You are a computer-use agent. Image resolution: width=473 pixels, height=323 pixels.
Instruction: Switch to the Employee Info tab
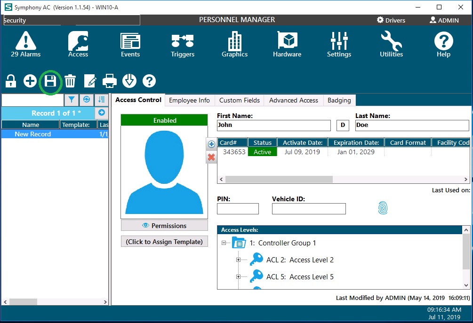tap(190, 100)
